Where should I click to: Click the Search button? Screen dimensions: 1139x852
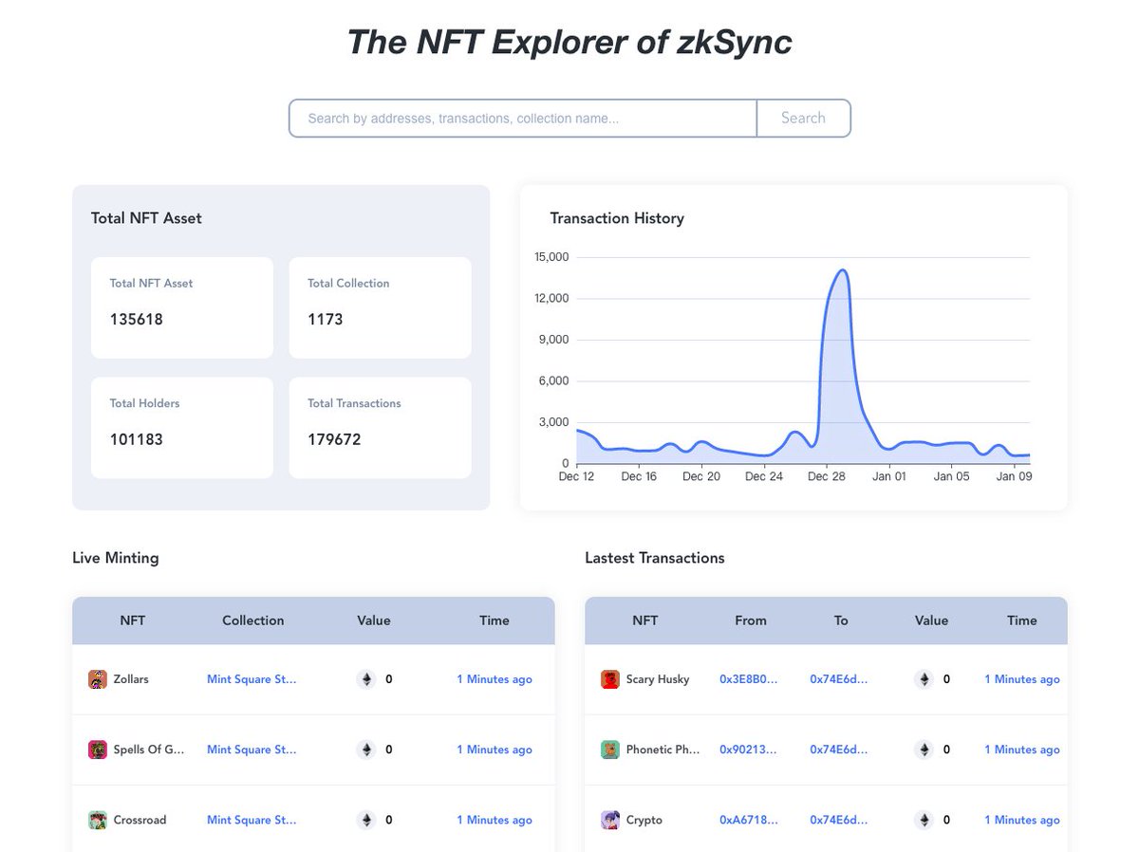[x=803, y=119]
